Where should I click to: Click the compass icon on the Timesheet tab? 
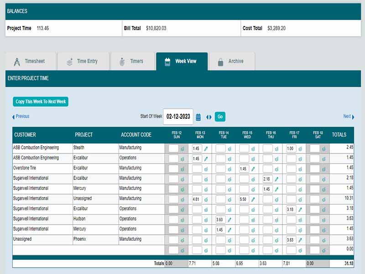pos(17,61)
